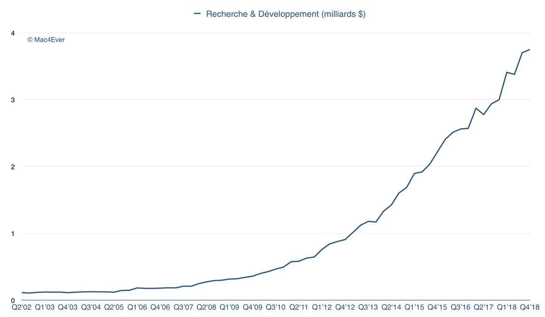Select the y-axis label 3
The width and height of the screenshot is (545, 317).
tap(13, 100)
